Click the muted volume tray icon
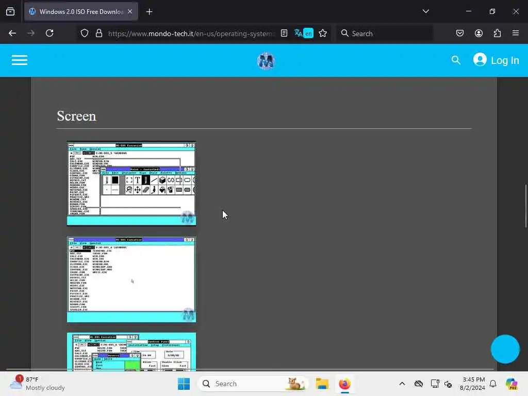This screenshot has width=528, height=396. pyautogui.click(x=448, y=384)
